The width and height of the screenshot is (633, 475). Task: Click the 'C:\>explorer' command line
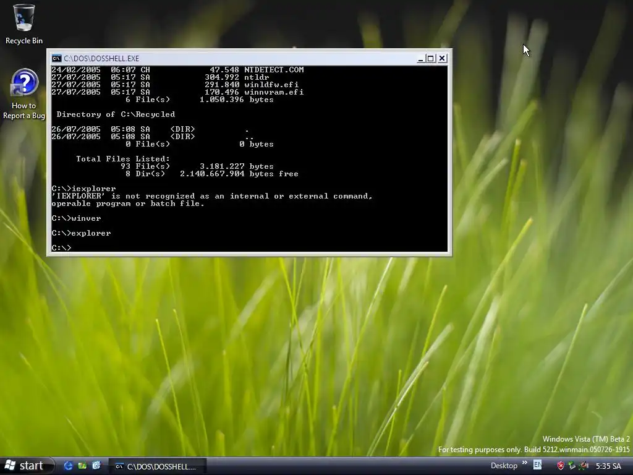[81, 233]
